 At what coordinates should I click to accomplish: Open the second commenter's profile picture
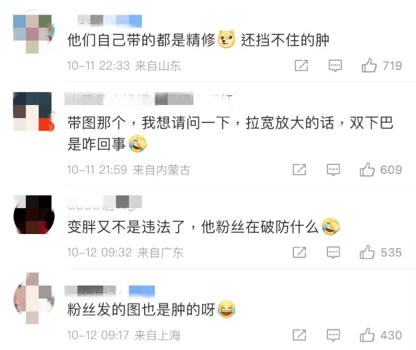click(x=34, y=111)
